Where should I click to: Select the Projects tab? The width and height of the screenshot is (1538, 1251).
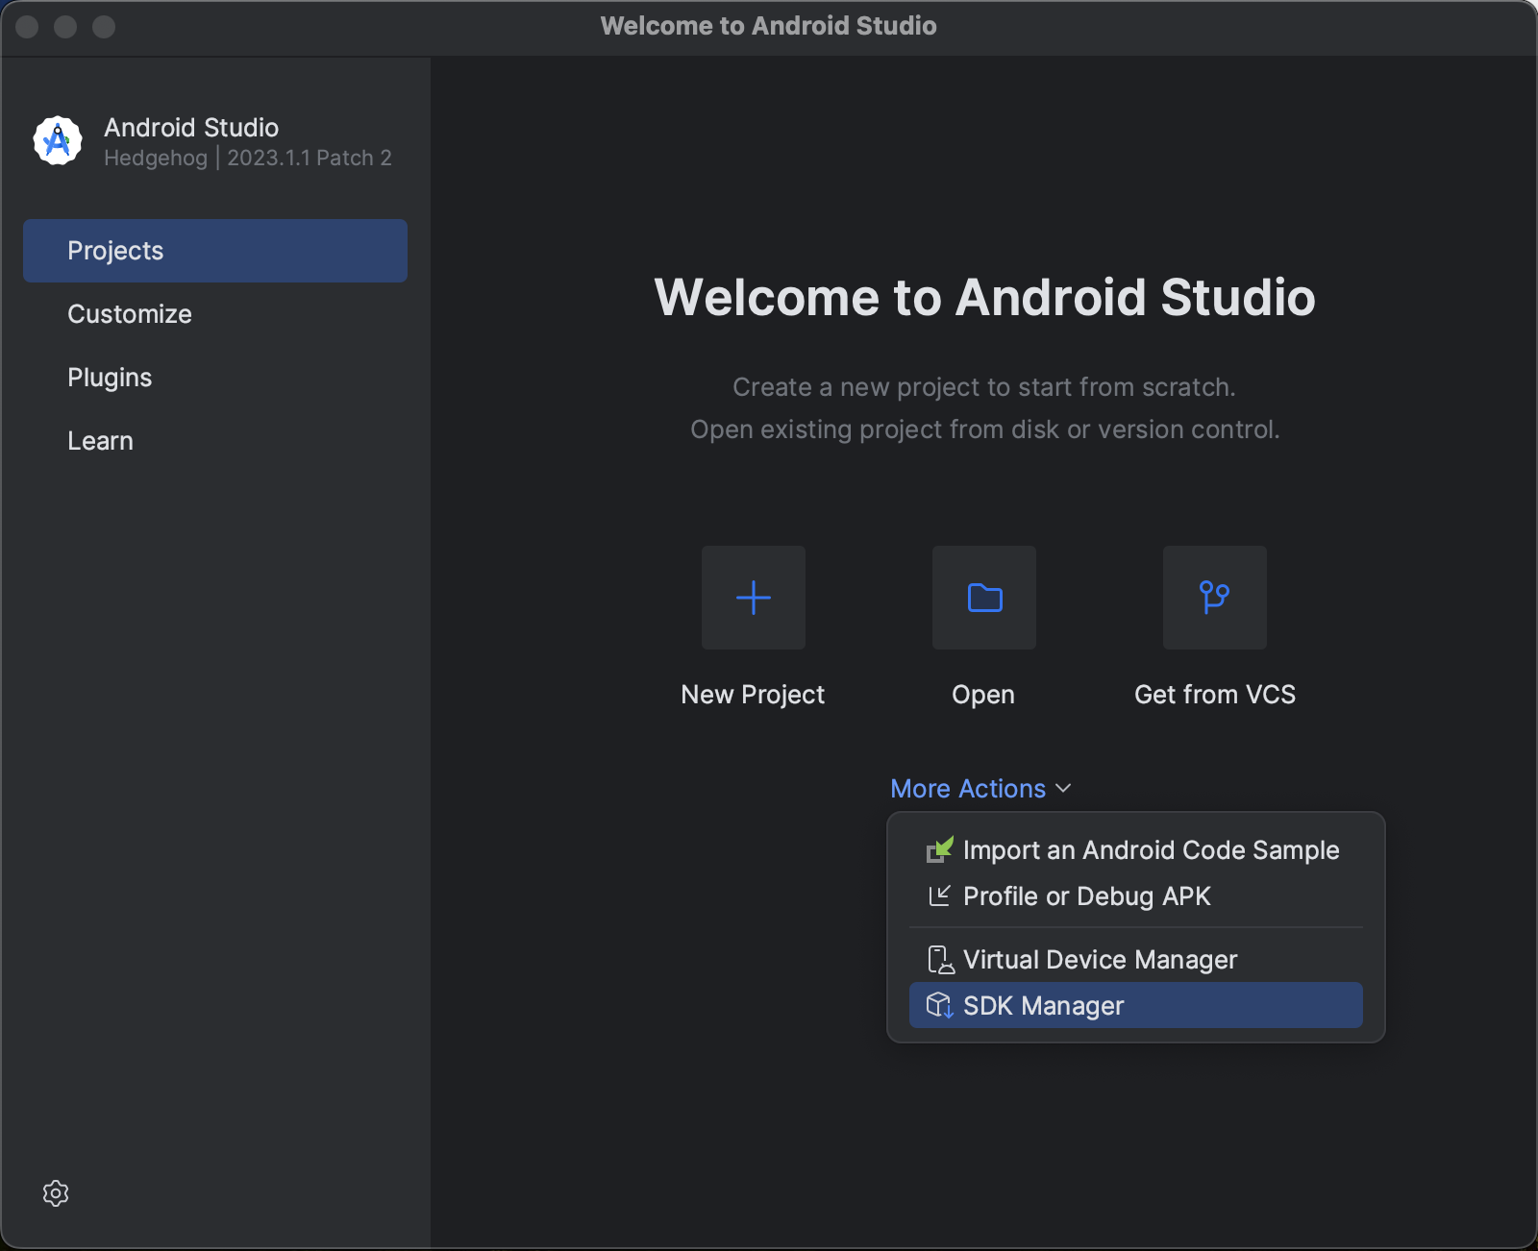(215, 251)
